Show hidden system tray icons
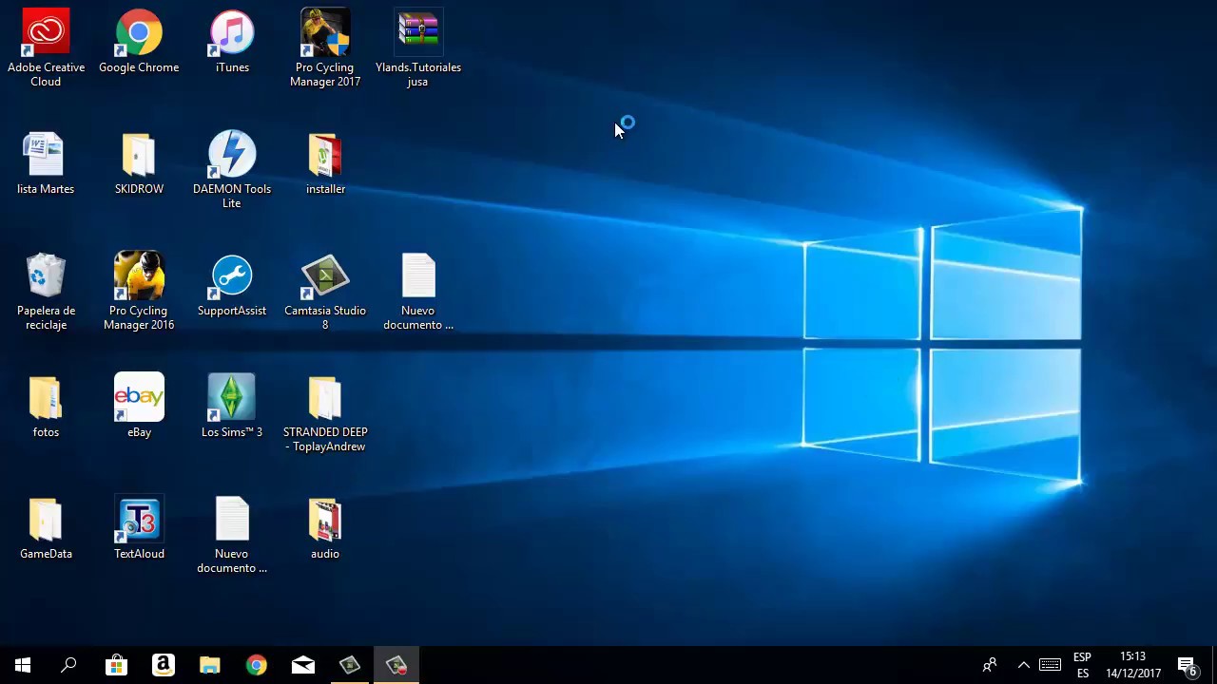Image resolution: width=1217 pixels, height=684 pixels. click(x=1023, y=665)
